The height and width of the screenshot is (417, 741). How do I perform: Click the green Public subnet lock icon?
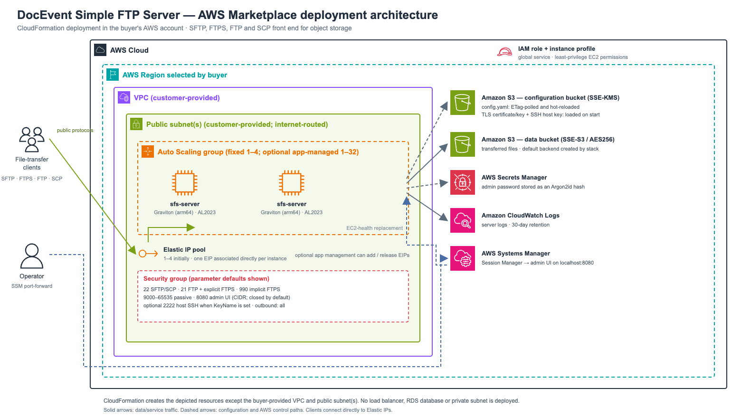pos(136,124)
